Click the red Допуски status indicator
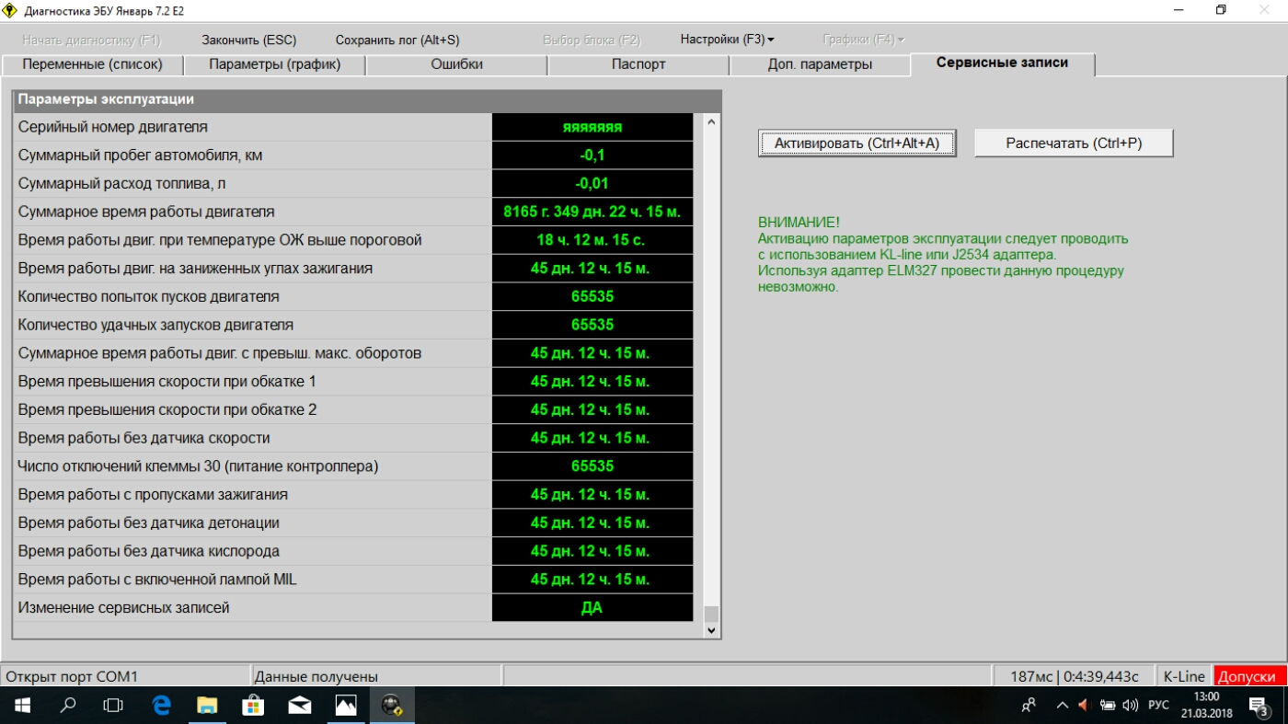The width and height of the screenshot is (1288, 724). 1249,676
